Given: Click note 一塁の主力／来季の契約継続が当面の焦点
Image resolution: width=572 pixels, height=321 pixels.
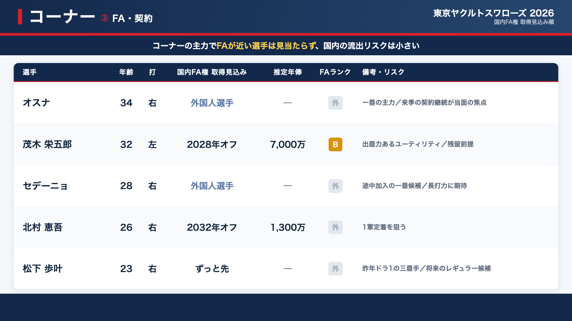Looking at the screenshot, I should (x=424, y=103).
